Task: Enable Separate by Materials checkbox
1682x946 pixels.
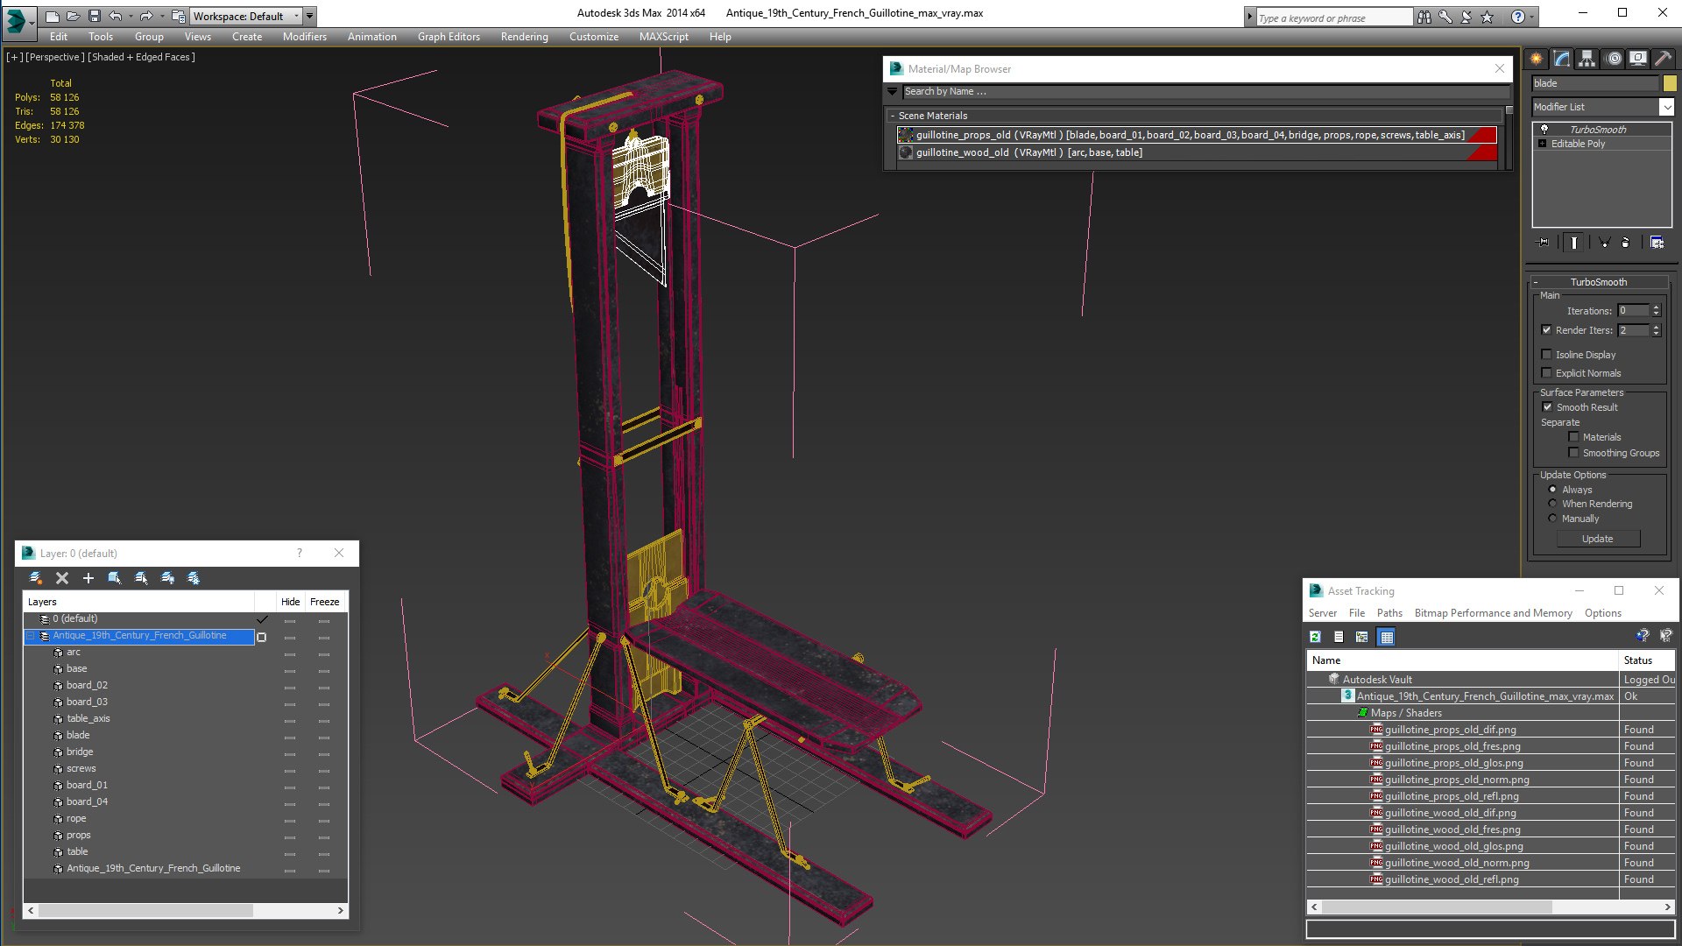Action: tap(1573, 437)
